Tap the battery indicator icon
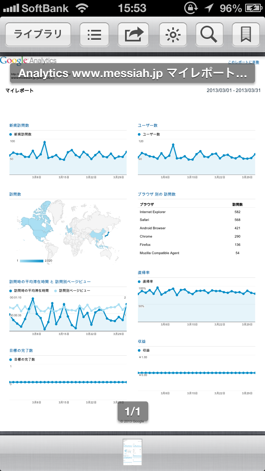This screenshot has width=265, height=471. click(x=253, y=8)
